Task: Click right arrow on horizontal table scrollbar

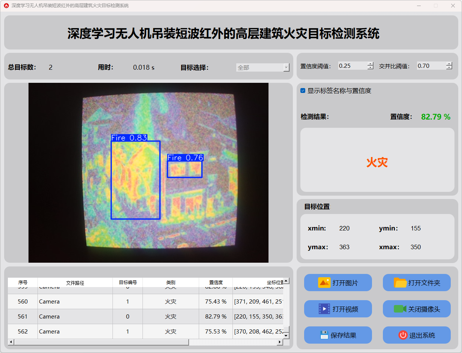Action: click(x=279, y=342)
